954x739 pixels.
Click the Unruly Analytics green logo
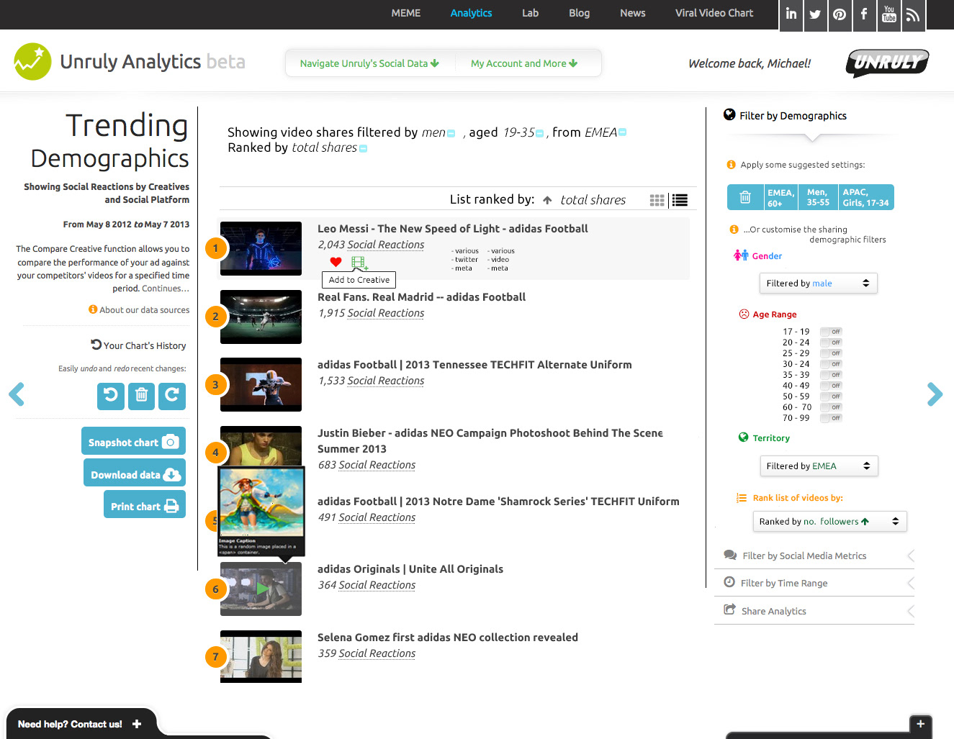[32, 62]
